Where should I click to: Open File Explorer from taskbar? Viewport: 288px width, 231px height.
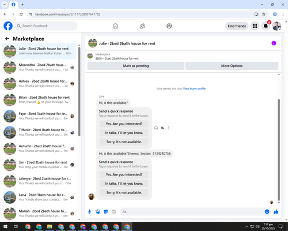(50, 226)
